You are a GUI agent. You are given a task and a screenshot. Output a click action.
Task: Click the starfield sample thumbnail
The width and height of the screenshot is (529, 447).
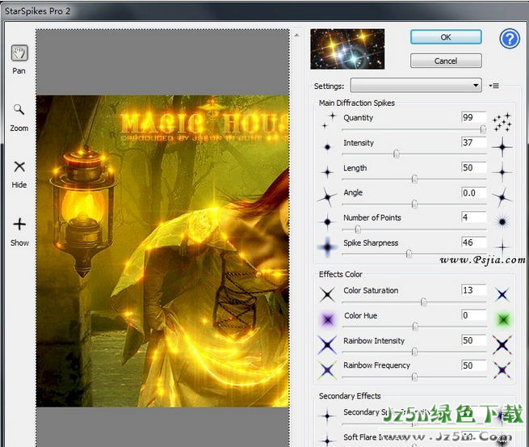click(x=347, y=49)
